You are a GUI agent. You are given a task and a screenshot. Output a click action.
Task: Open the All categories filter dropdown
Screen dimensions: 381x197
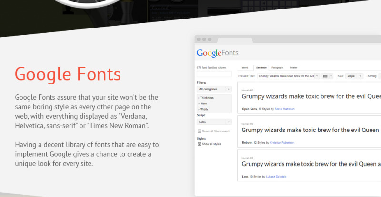(x=214, y=89)
